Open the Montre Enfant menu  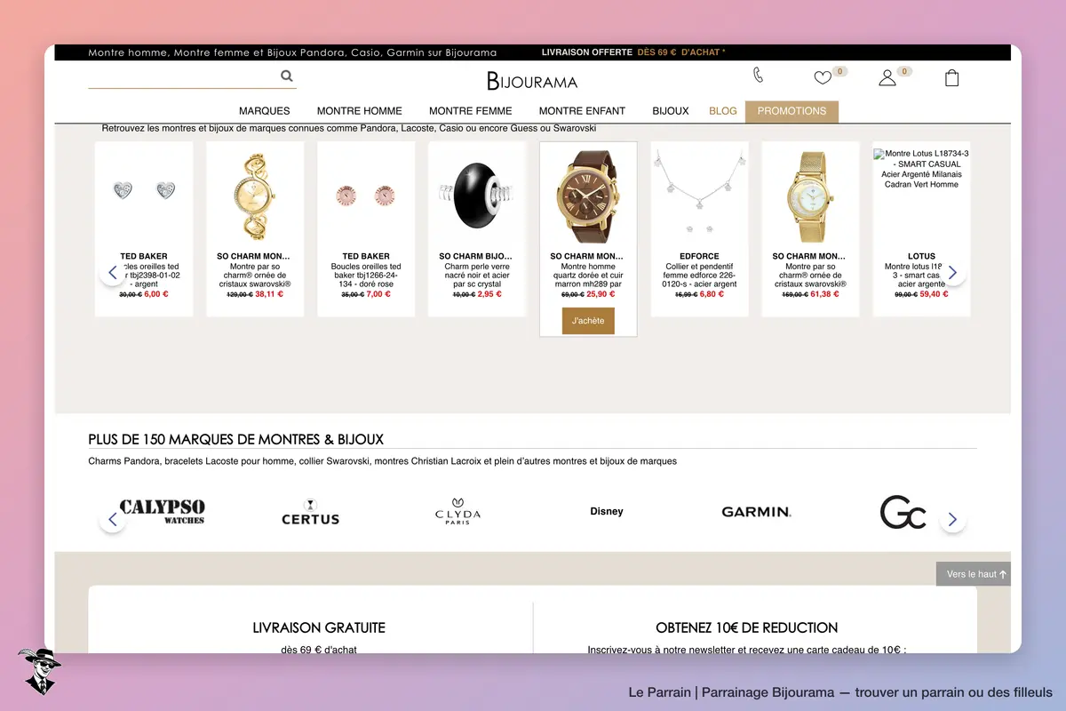pyautogui.click(x=583, y=111)
